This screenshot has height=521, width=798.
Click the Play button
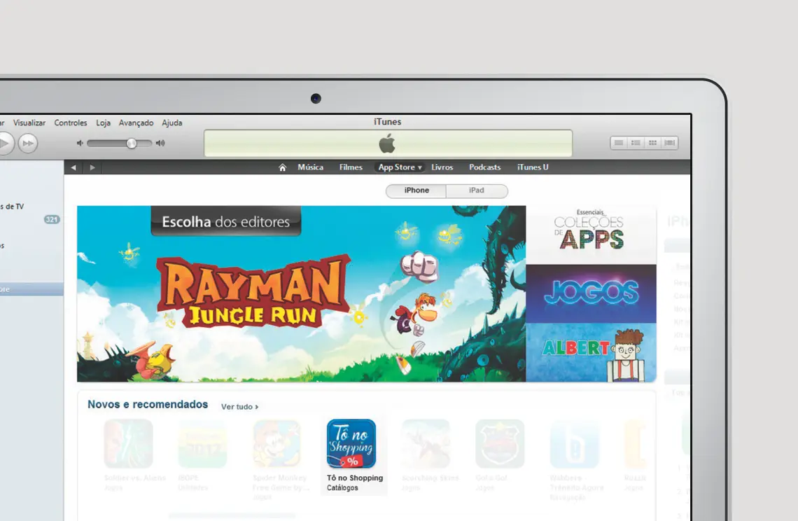coord(4,144)
